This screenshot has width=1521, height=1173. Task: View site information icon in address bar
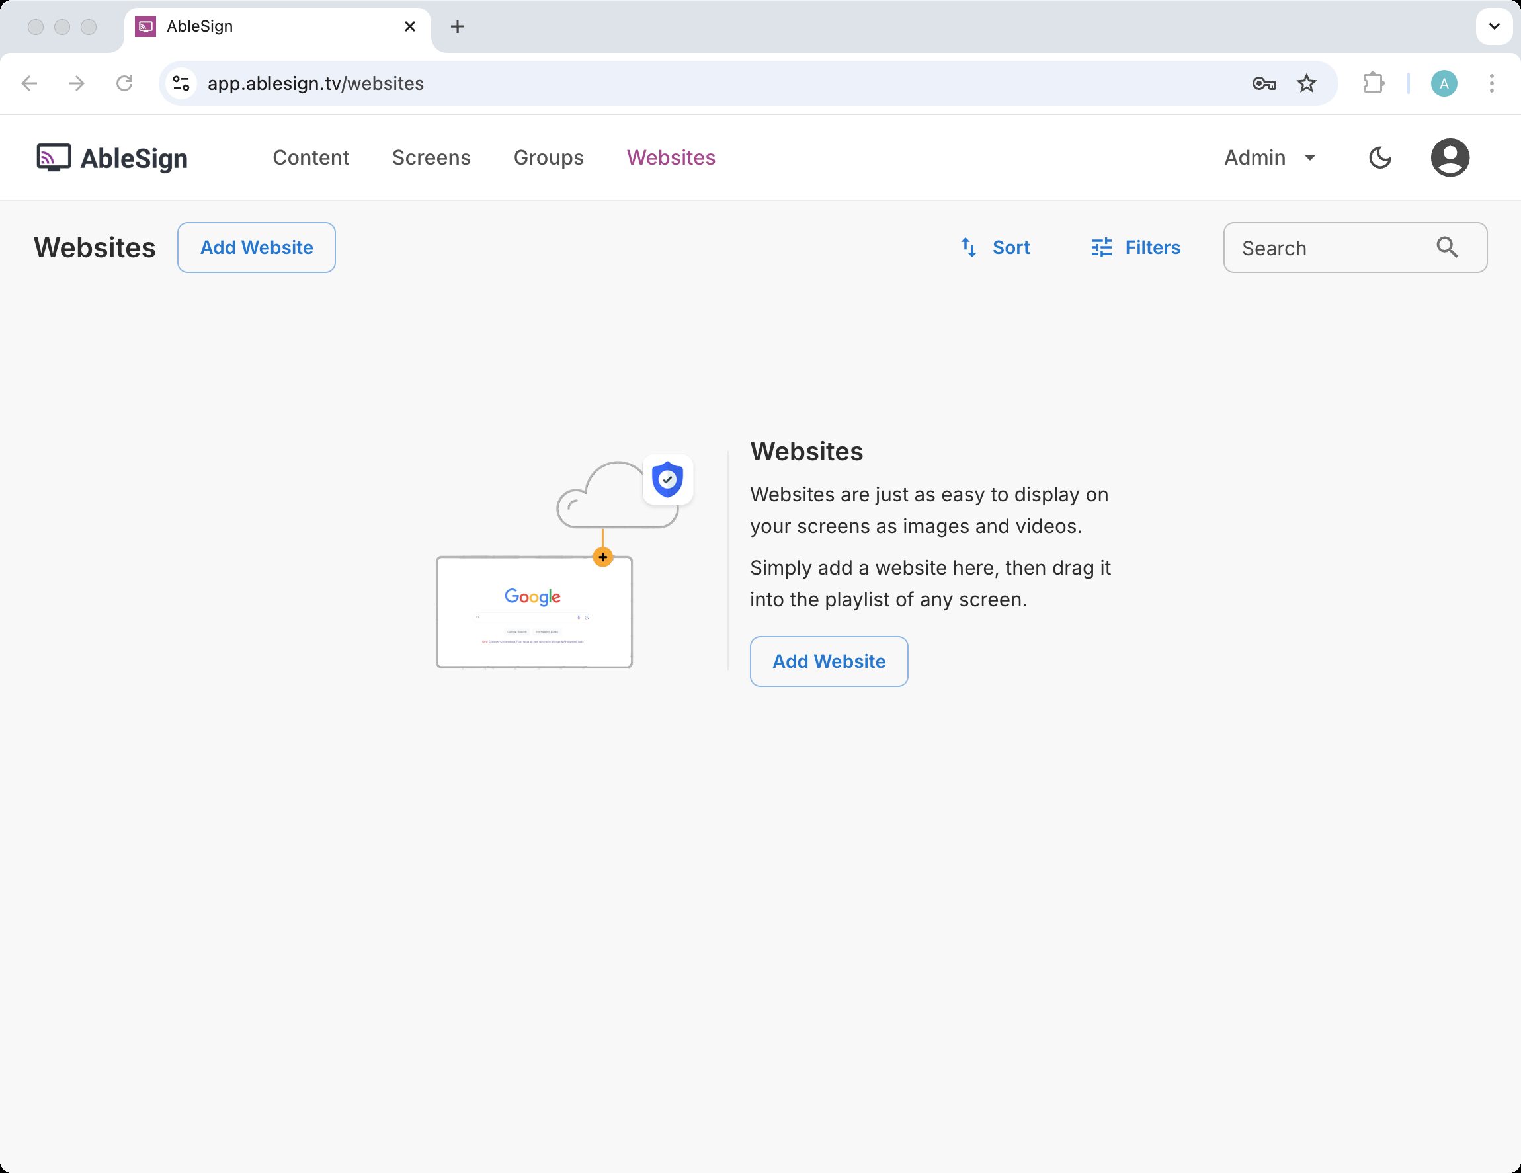181,83
